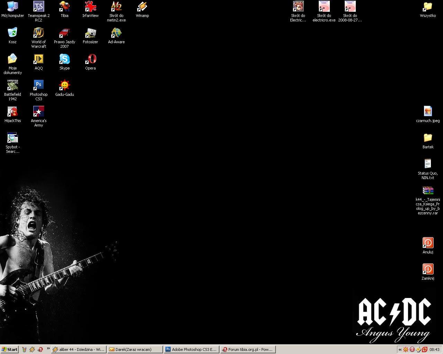The width and height of the screenshot is (443, 354).
Task: Select the Wszystko folder icon
Action: 428,9
